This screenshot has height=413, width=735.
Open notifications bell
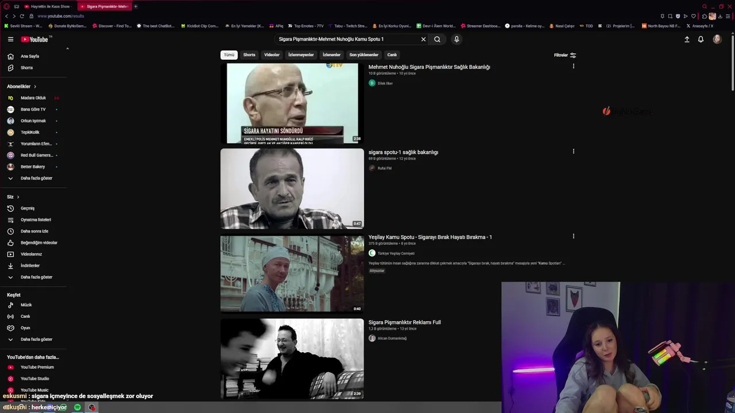701,39
